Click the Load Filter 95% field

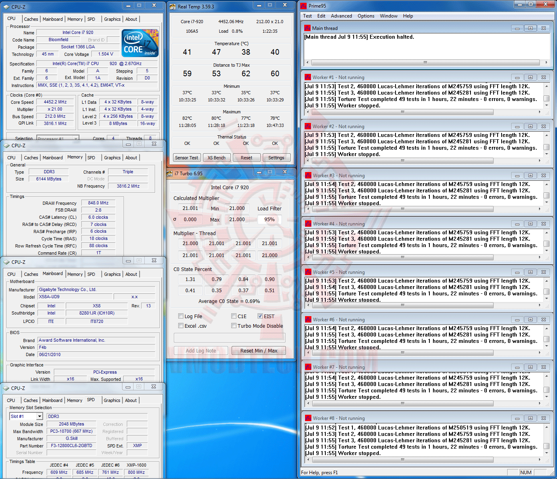[270, 220]
